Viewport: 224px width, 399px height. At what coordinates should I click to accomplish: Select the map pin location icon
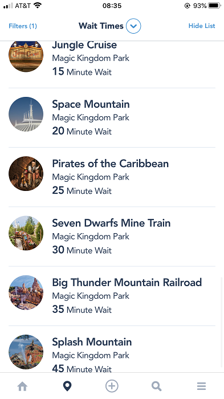67,386
